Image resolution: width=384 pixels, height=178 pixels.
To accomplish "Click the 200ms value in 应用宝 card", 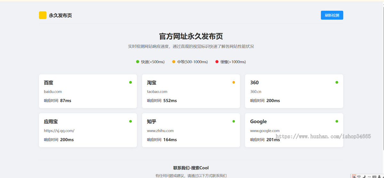I will pyautogui.click(x=67, y=140).
